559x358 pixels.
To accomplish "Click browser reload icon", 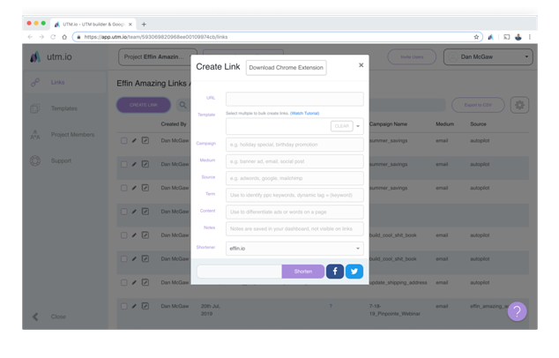I will (x=53, y=37).
